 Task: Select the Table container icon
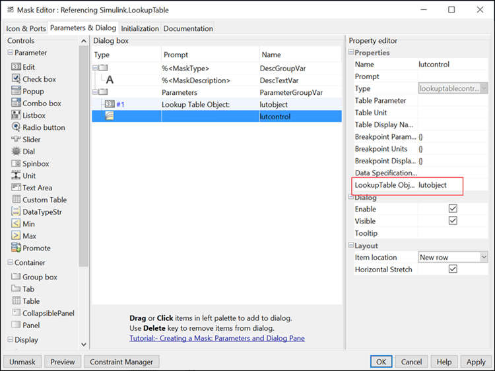point(16,300)
